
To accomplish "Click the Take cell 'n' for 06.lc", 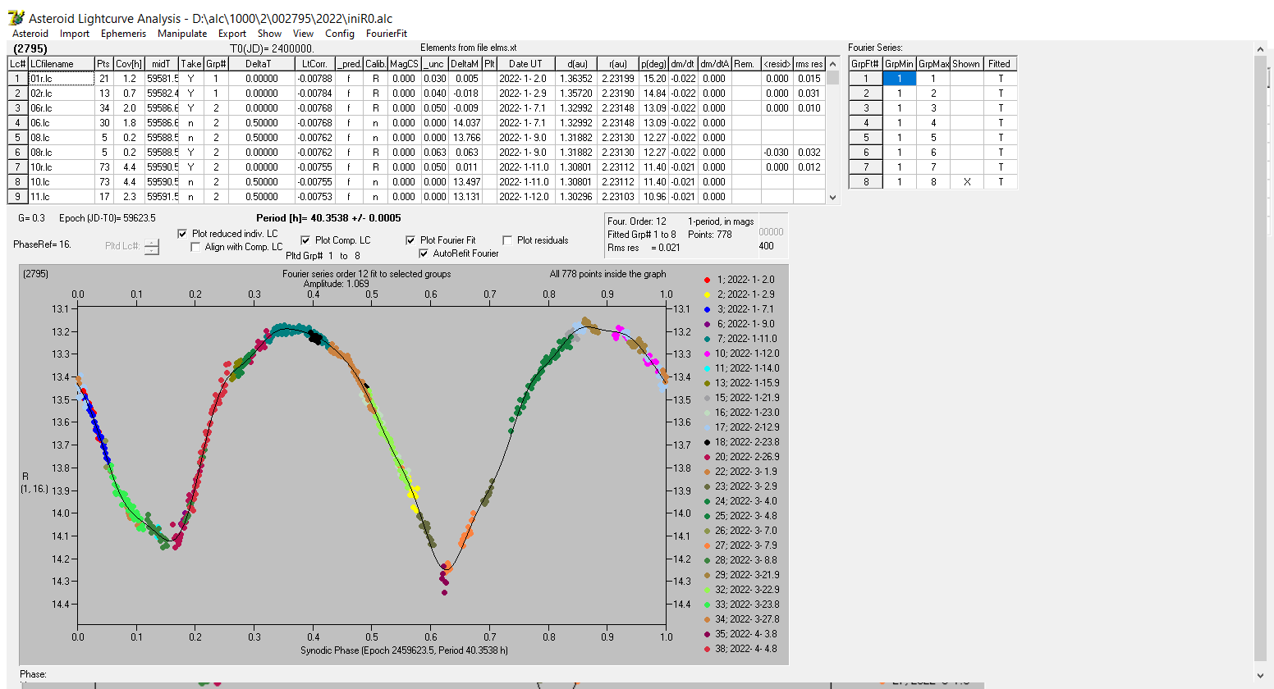I will point(191,123).
